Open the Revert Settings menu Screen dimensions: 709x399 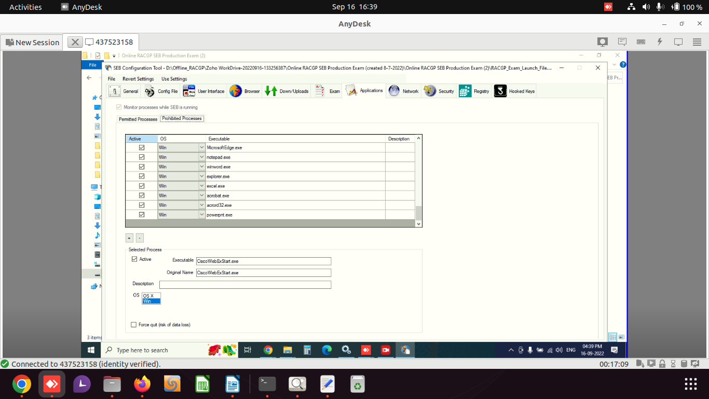pos(138,79)
